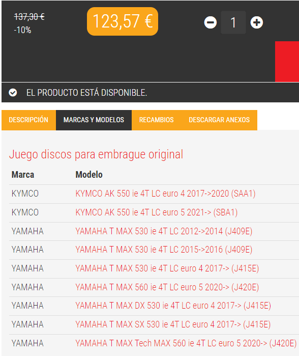Open KYMCO AK 550 euro 5 (SBA1) link
299x356 pixels.
click(x=157, y=212)
